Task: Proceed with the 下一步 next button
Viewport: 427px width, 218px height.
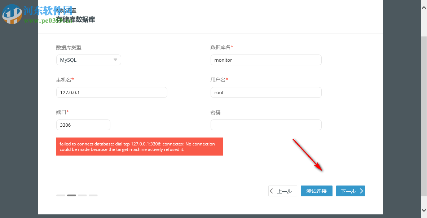Action: pyautogui.click(x=350, y=191)
